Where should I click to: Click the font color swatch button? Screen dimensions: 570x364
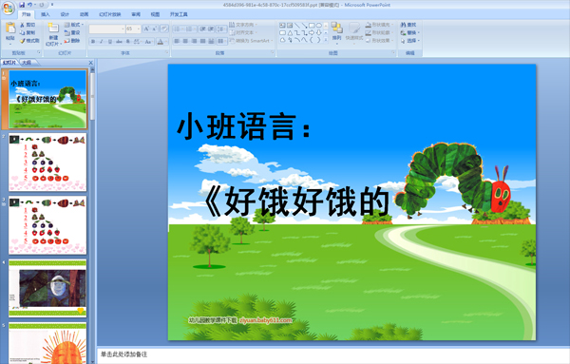[x=161, y=42]
